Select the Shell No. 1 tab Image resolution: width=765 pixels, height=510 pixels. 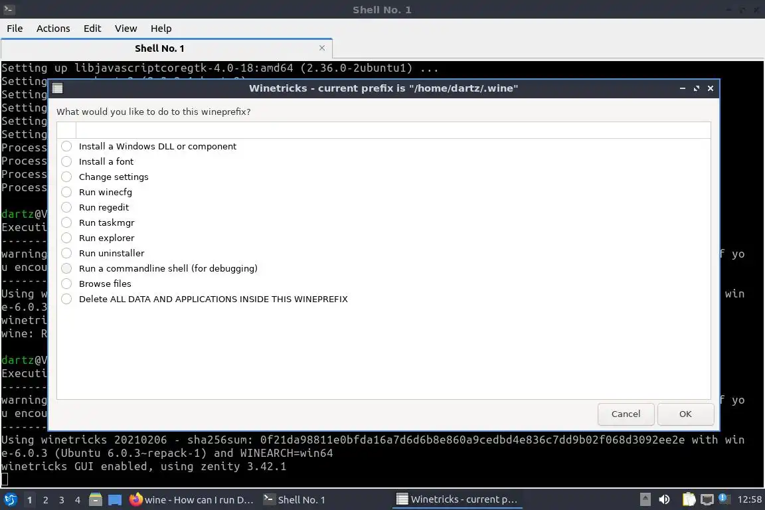(x=167, y=48)
